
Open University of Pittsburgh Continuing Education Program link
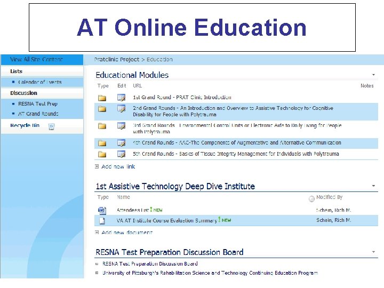210,273
